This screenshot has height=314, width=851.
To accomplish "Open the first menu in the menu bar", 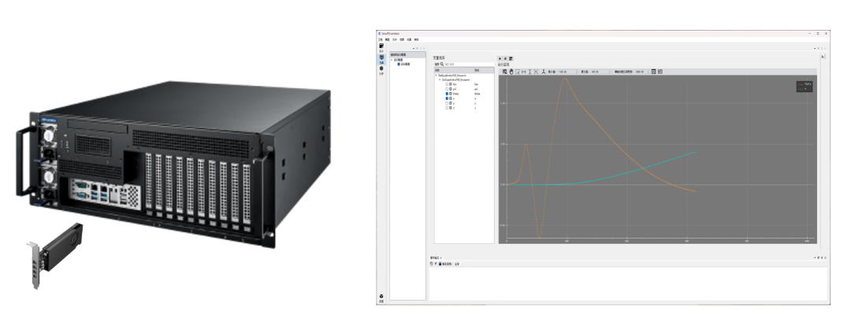I will [381, 39].
